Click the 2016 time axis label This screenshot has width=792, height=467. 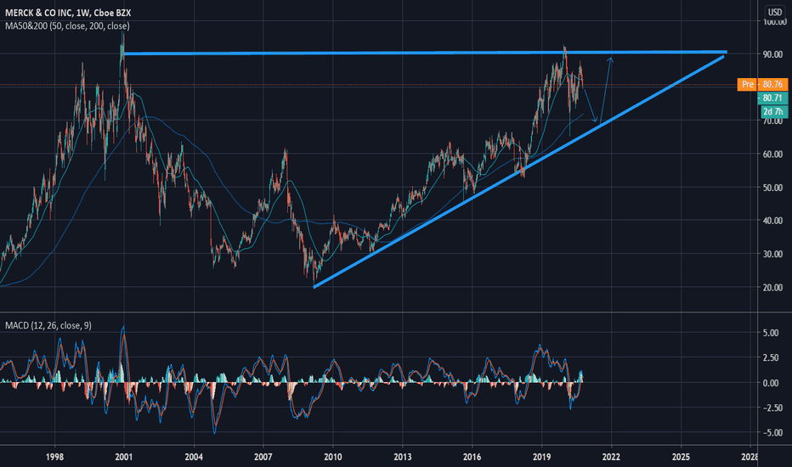click(x=472, y=457)
